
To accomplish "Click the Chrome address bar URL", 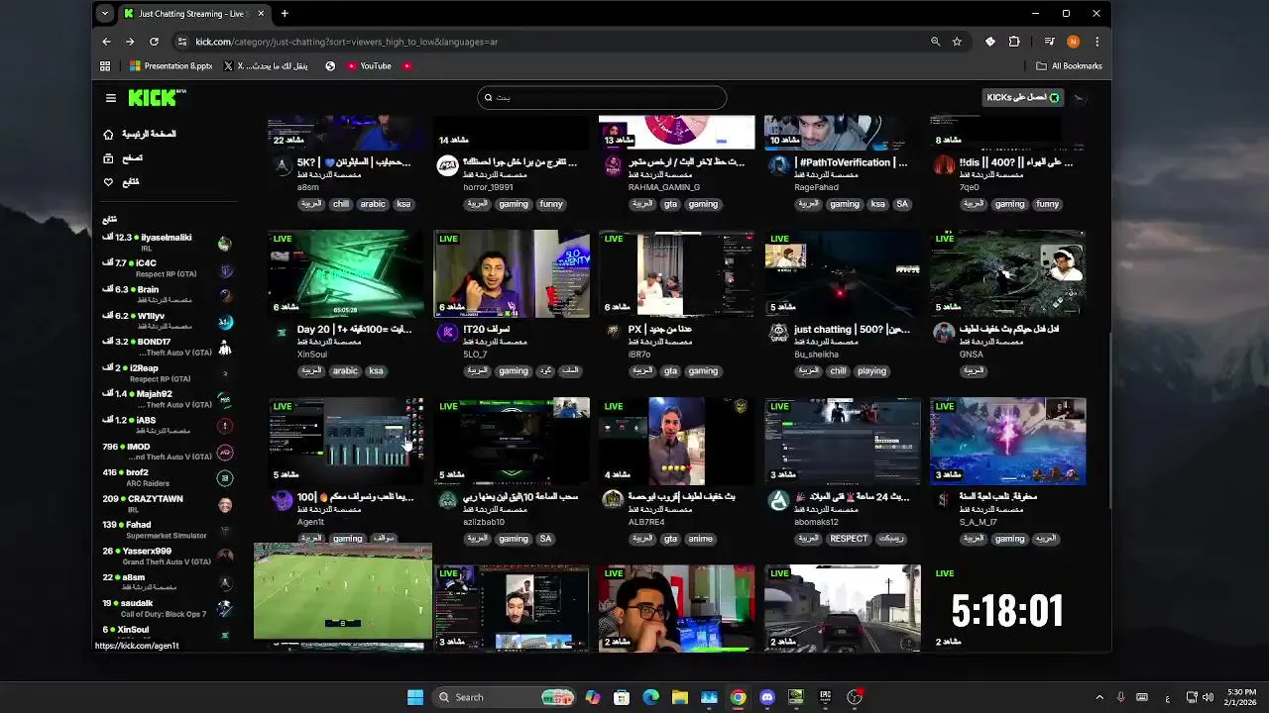I will coord(346,42).
